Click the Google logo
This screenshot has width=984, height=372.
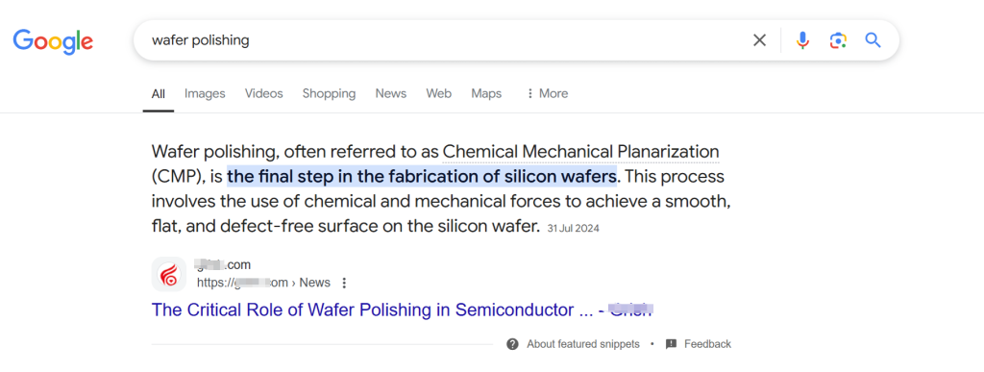click(54, 41)
